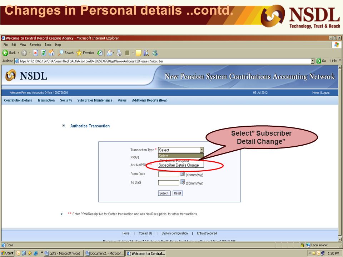Click the Mail envelope toolbar icon

110,53
